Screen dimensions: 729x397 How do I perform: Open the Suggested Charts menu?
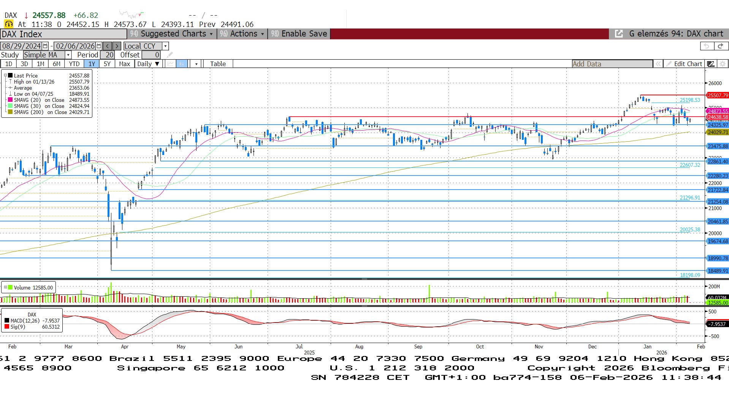point(172,34)
